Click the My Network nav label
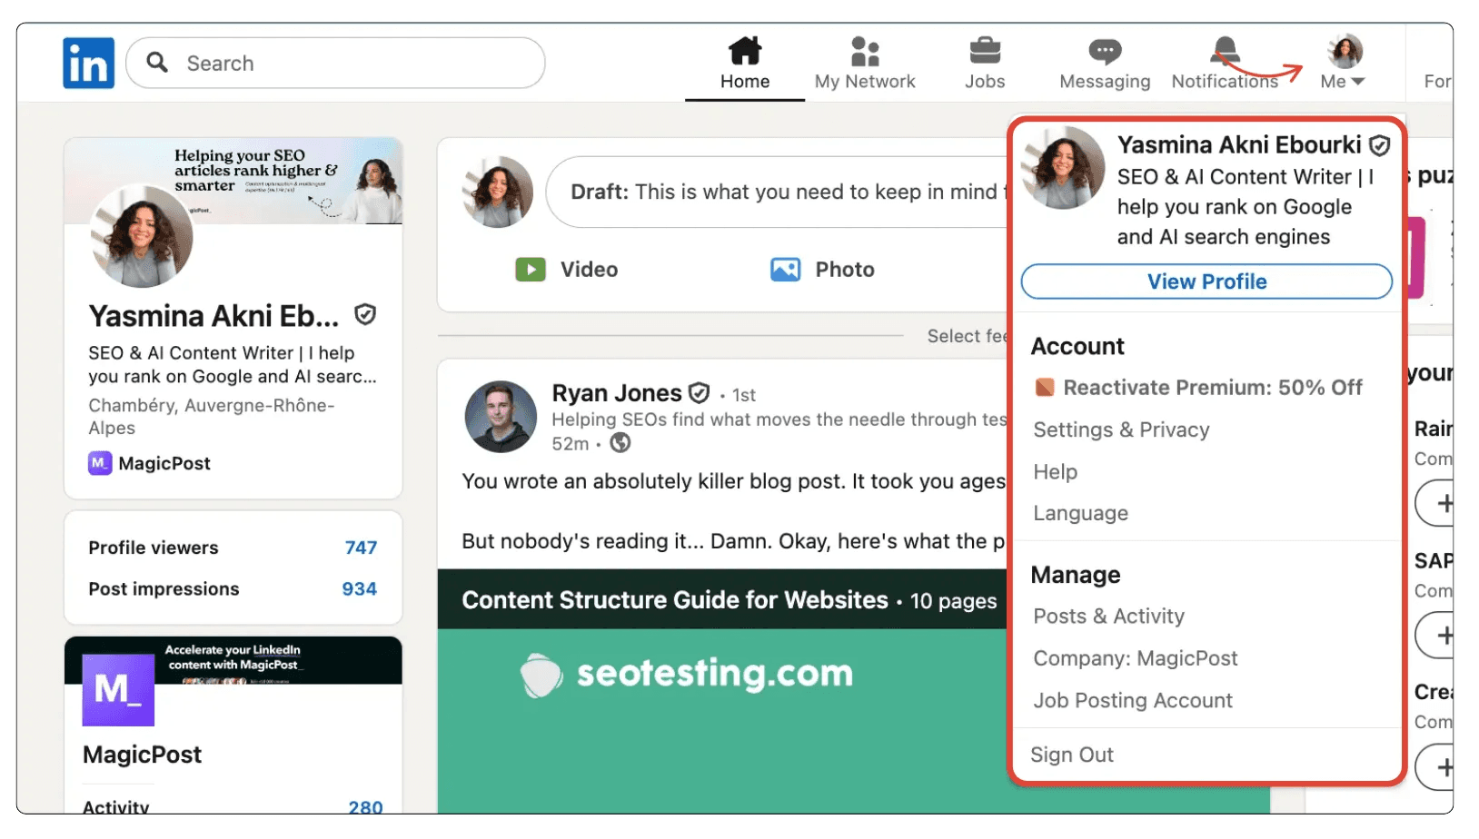Screen dimensions: 1479x839 click(865, 82)
